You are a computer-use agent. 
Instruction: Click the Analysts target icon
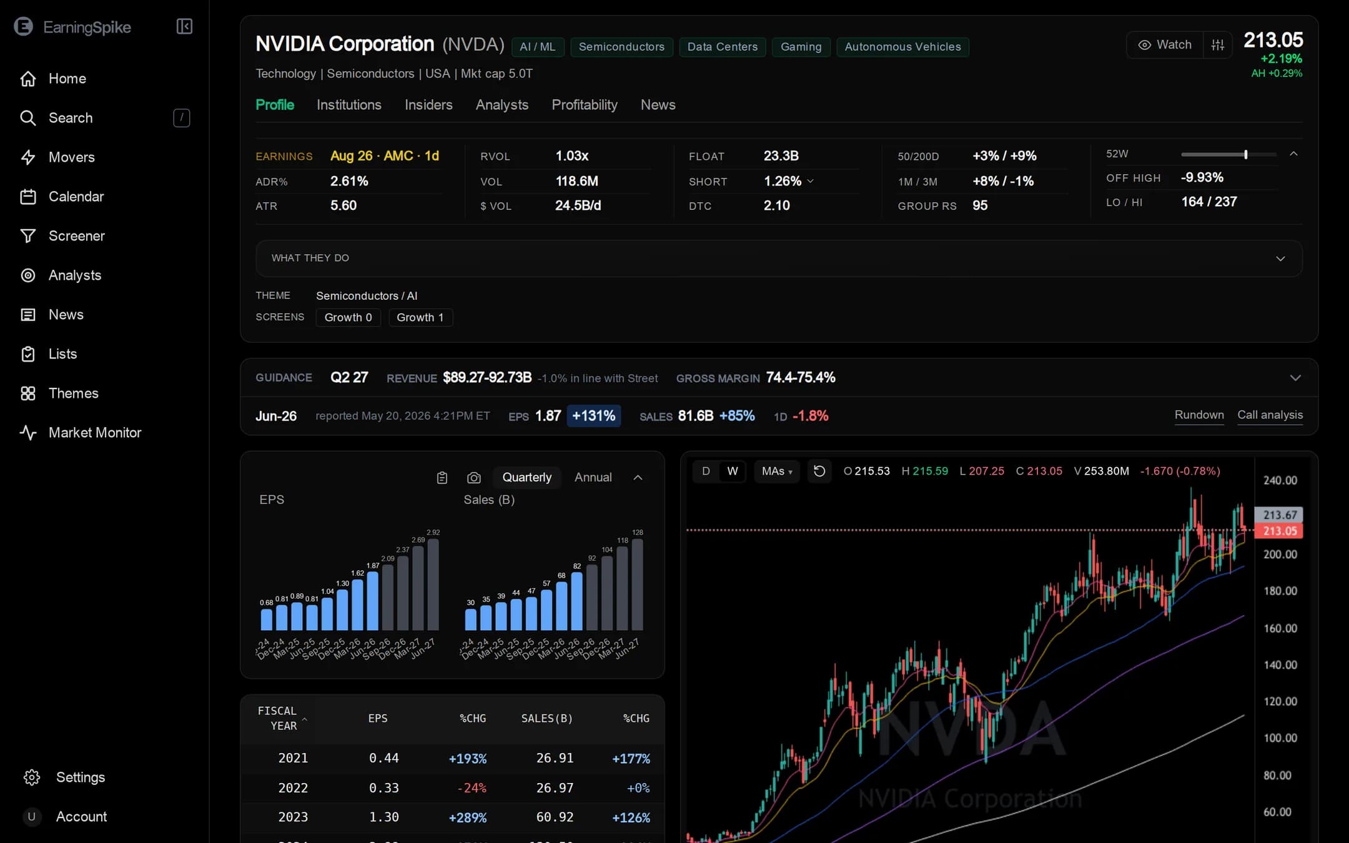coord(28,275)
